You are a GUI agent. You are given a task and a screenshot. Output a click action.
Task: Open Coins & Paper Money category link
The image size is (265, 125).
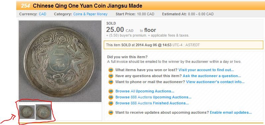coord(90,14)
